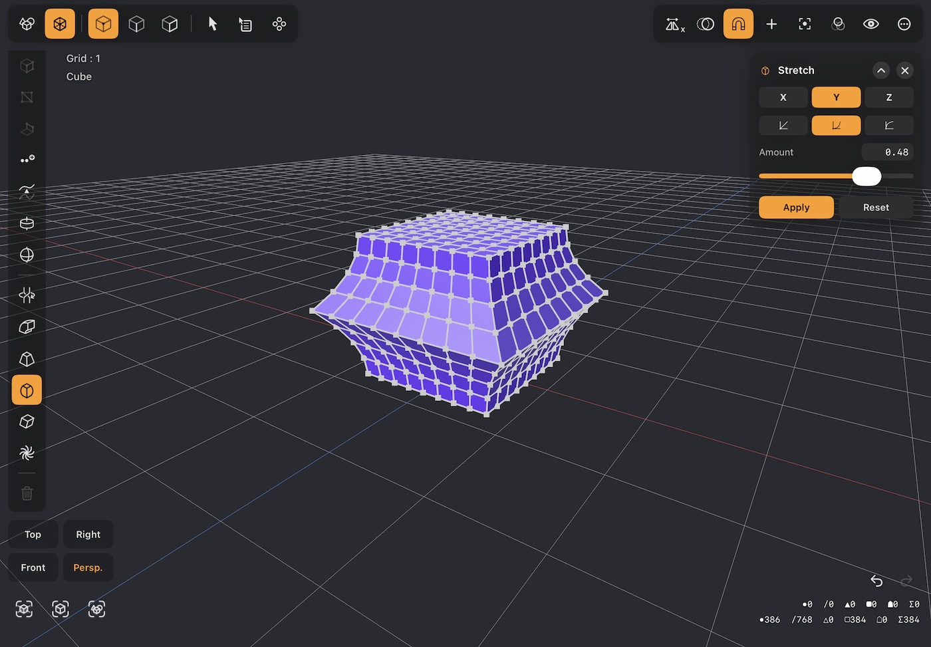Screen dimensions: 931x647
Task: Click the Amount value field 0.48
Action: 888,152
